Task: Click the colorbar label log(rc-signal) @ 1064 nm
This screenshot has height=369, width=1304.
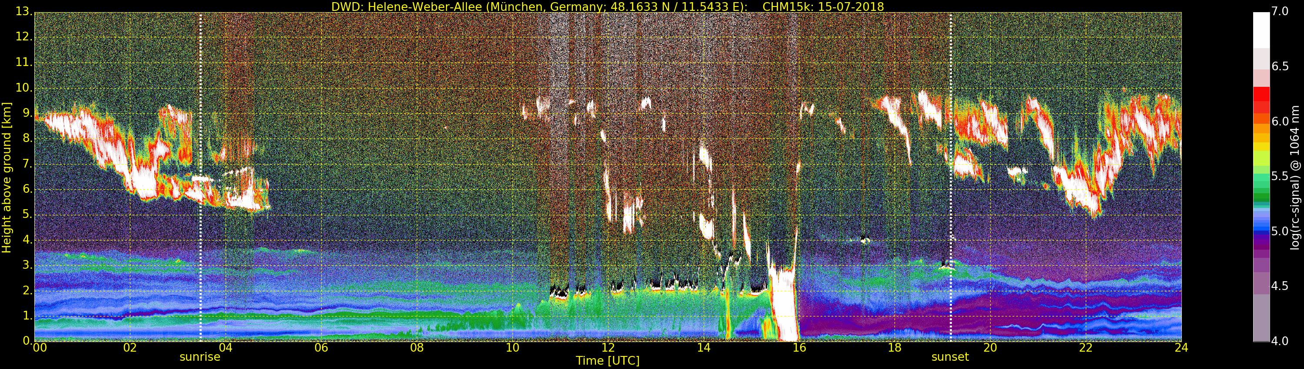Action: click(x=1295, y=178)
